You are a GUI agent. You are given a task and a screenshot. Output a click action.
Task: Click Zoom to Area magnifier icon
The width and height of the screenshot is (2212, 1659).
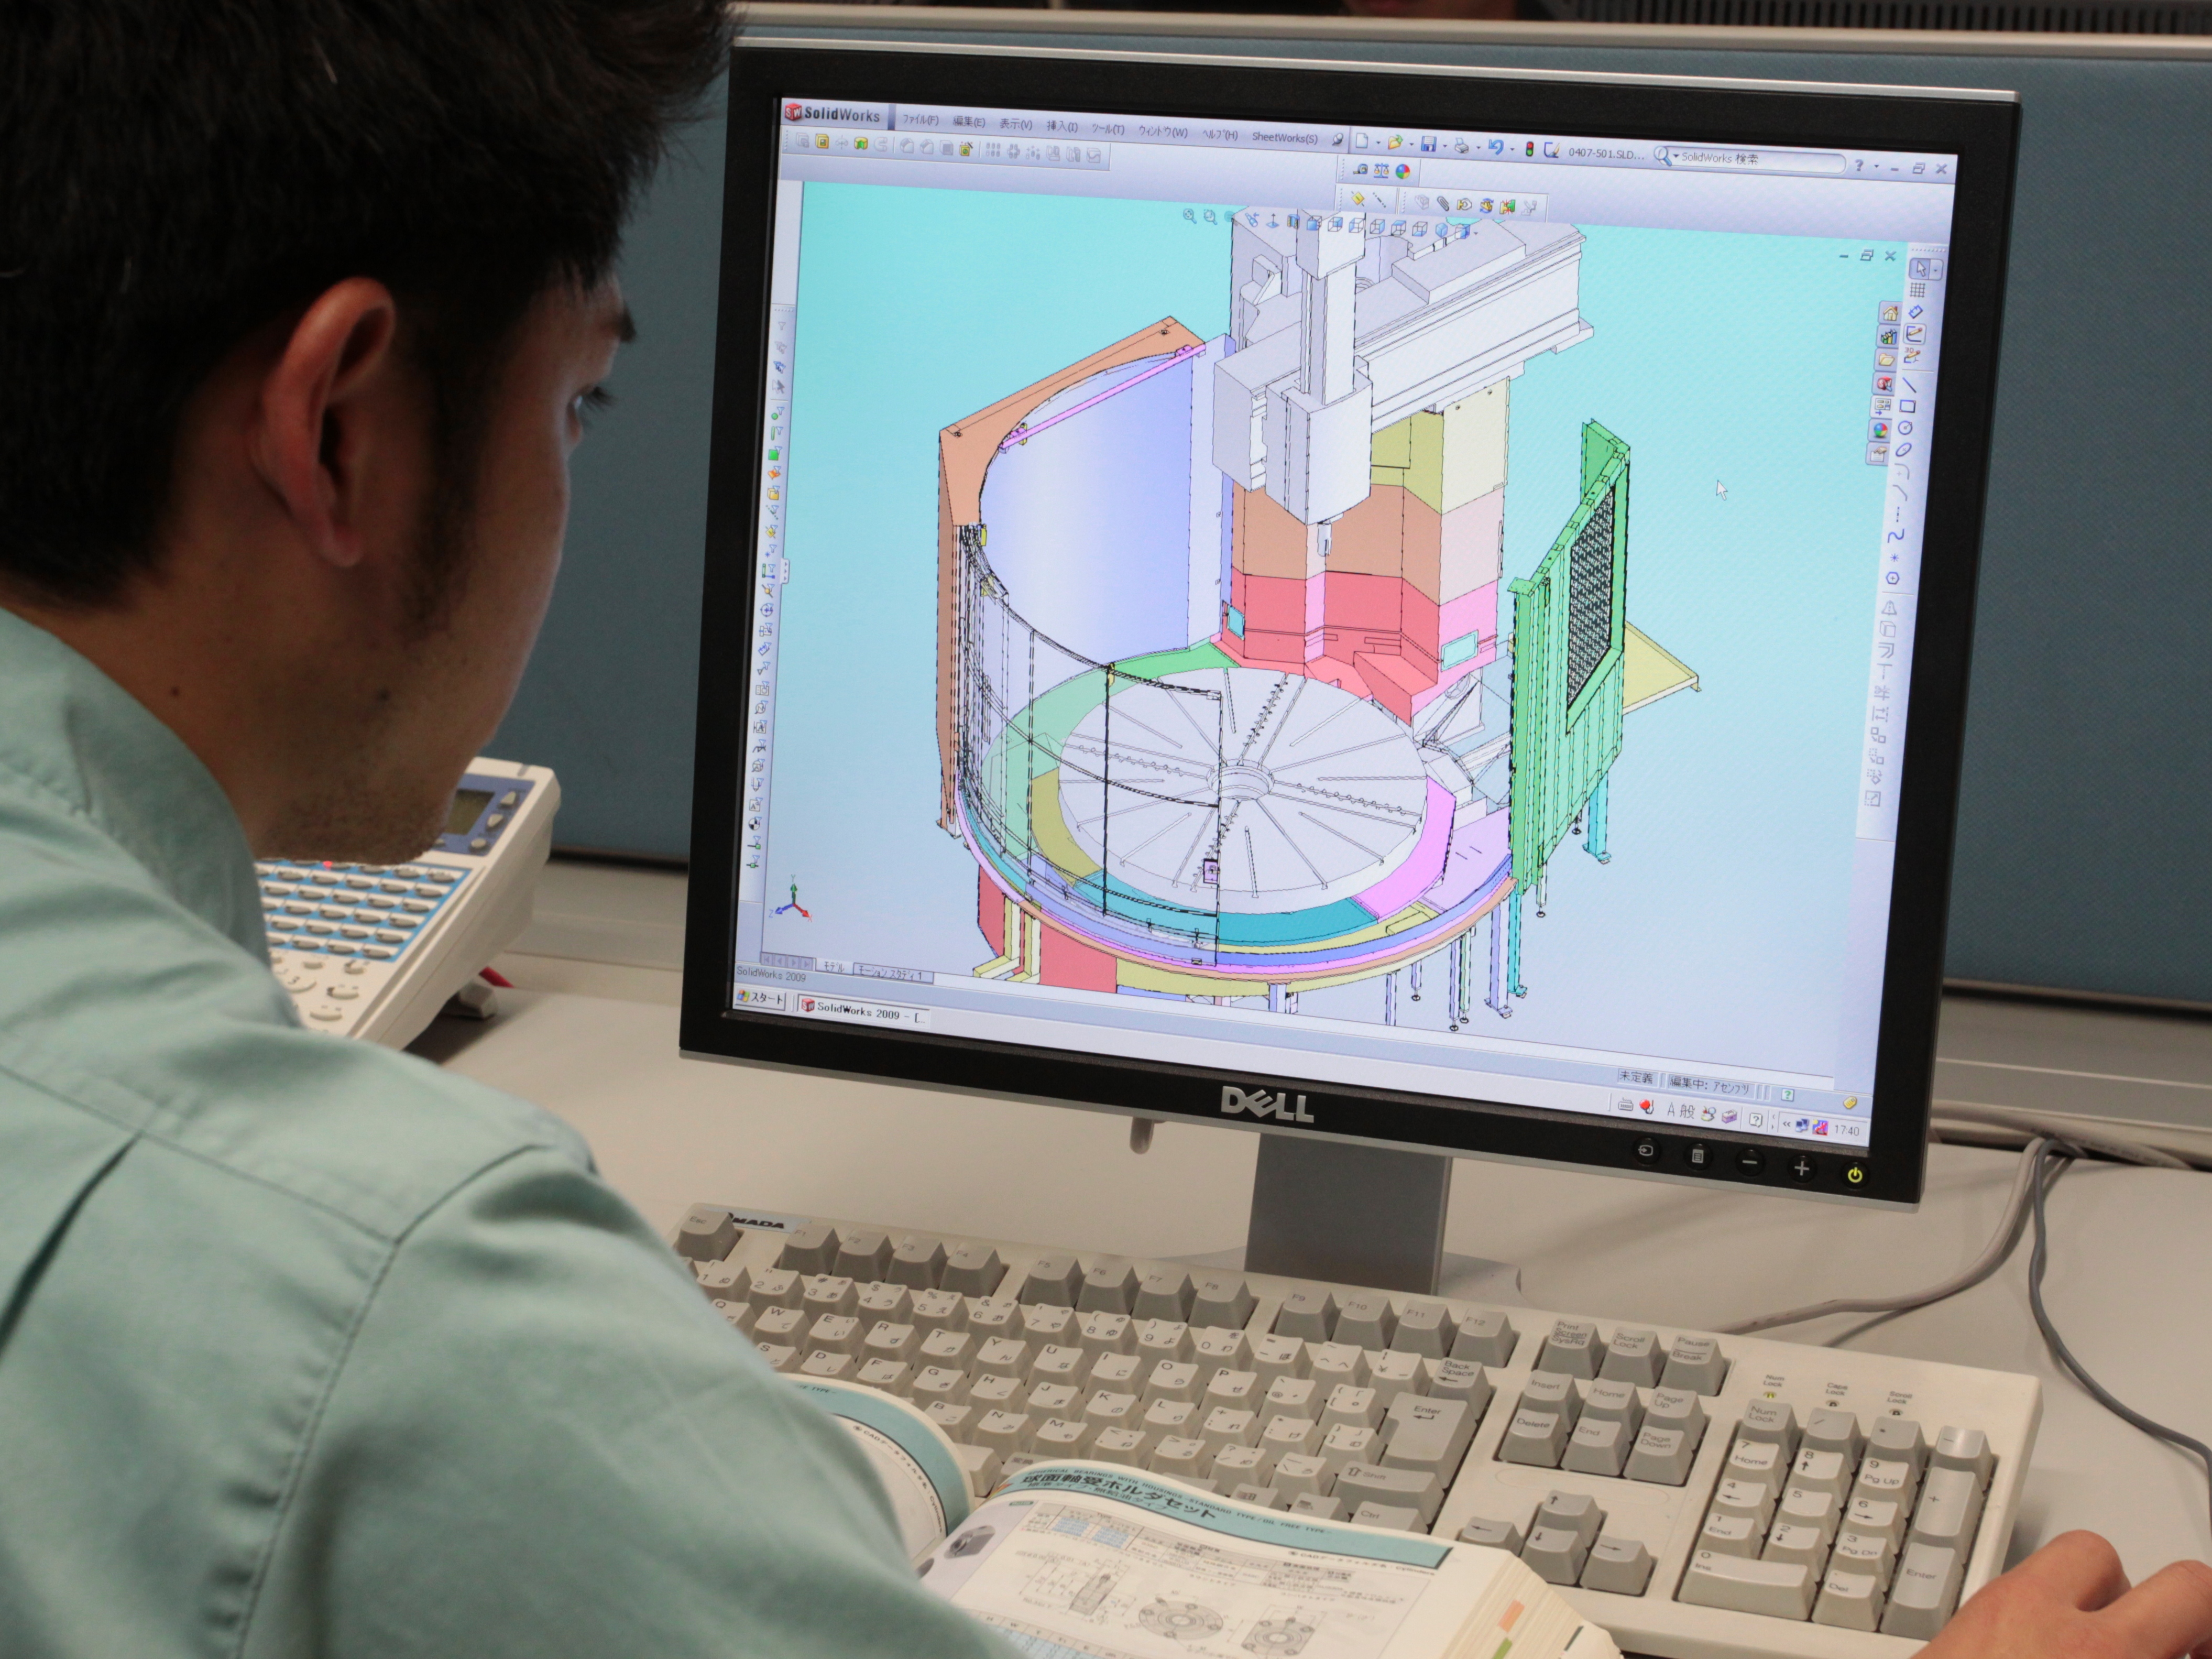(x=1210, y=217)
